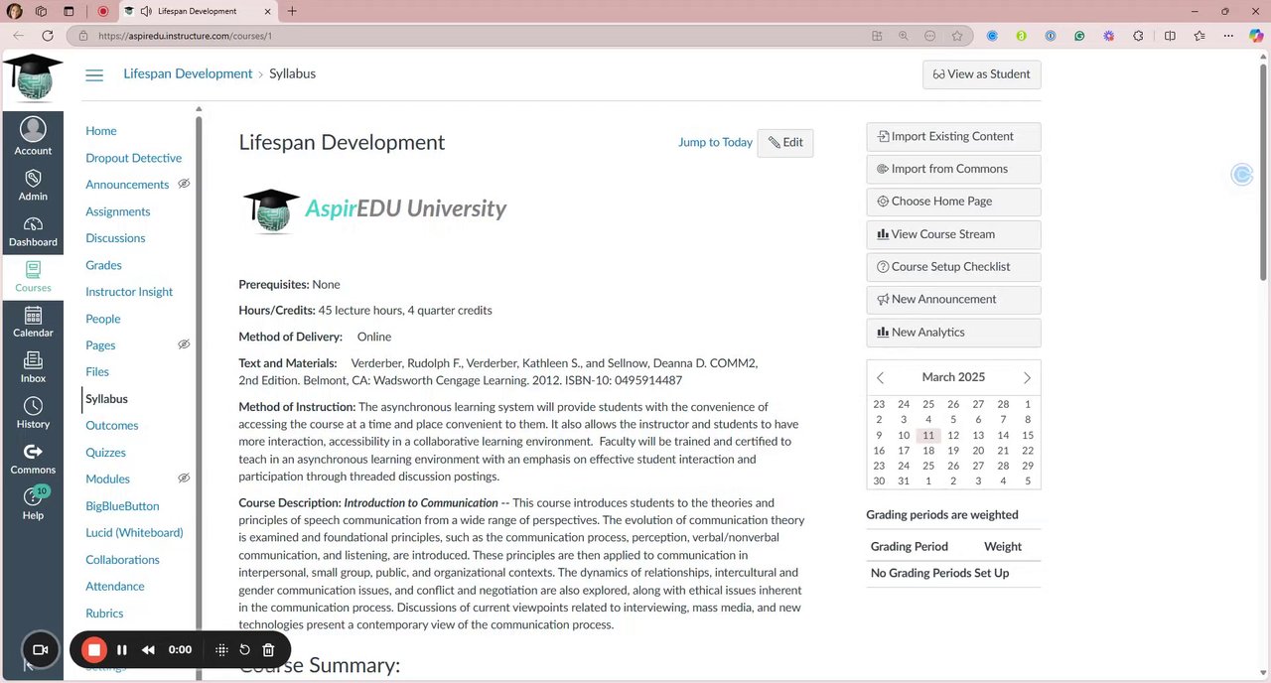Screen dimensions: 1271x683
Task: Toggle Pages visibility eye icon
Action: point(184,344)
